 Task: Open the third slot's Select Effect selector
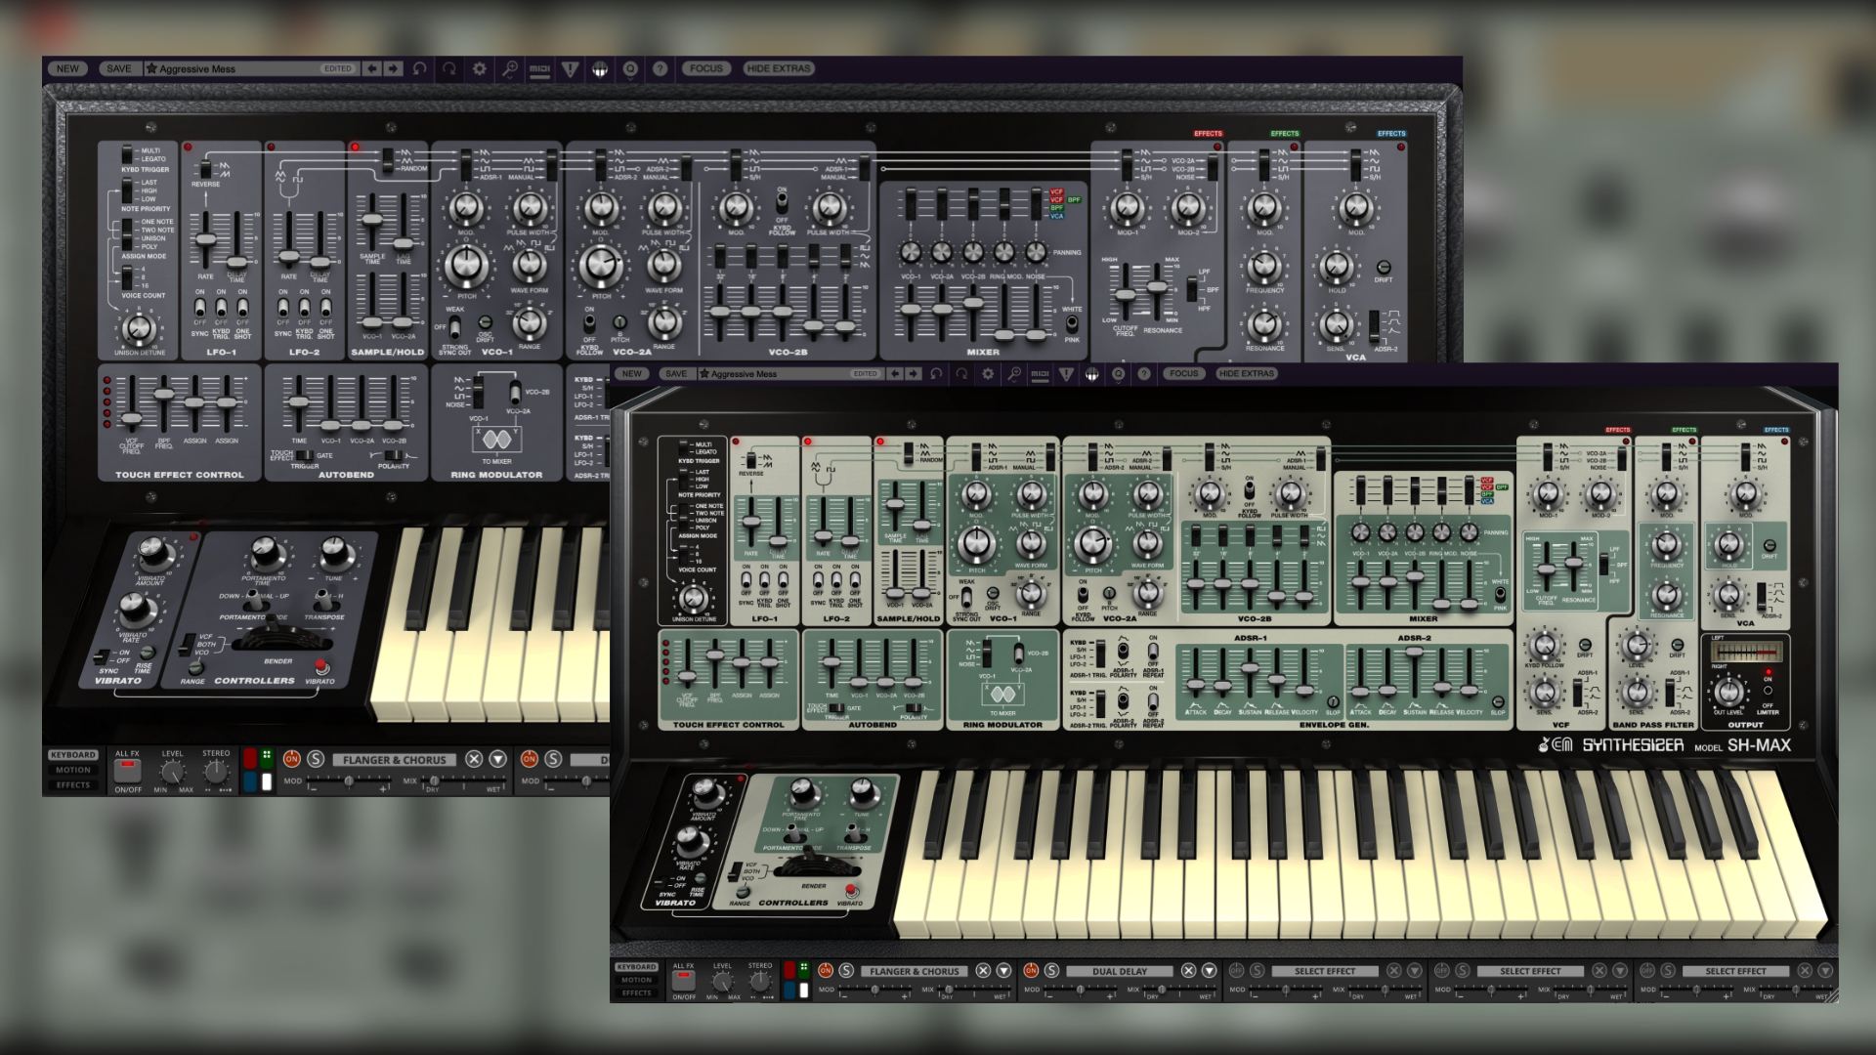[x=1324, y=971]
